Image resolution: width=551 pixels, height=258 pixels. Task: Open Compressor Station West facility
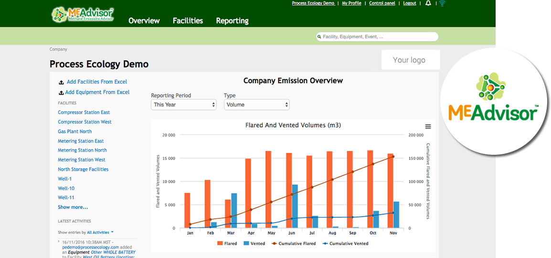click(x=85, y=122)
